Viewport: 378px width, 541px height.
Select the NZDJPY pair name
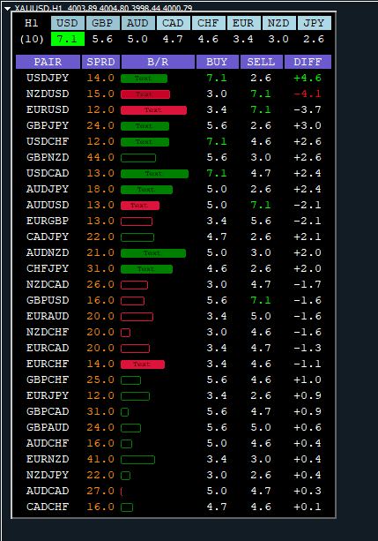coord(48,475)
